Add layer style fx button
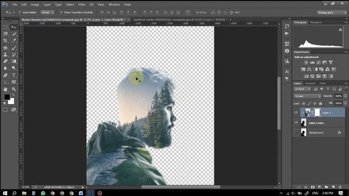Screen dimensions: 349x196 [306, 187]
